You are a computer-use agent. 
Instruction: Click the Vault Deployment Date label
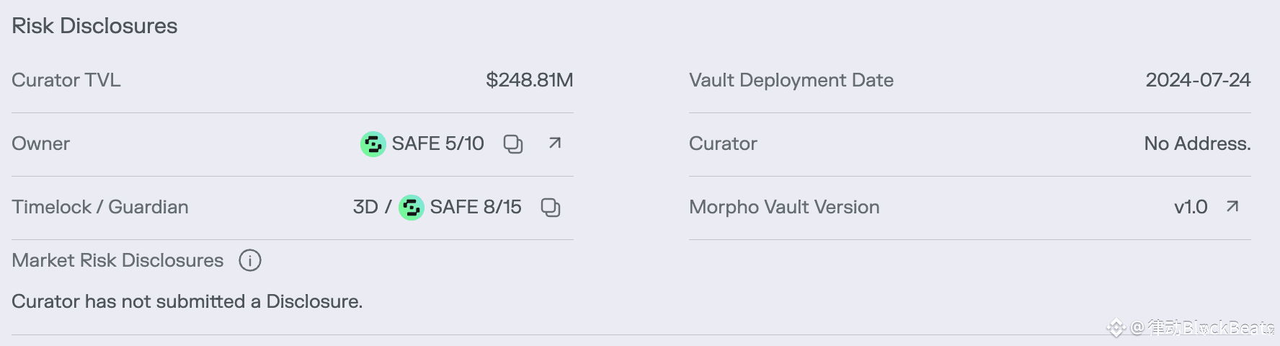(791, 80)
